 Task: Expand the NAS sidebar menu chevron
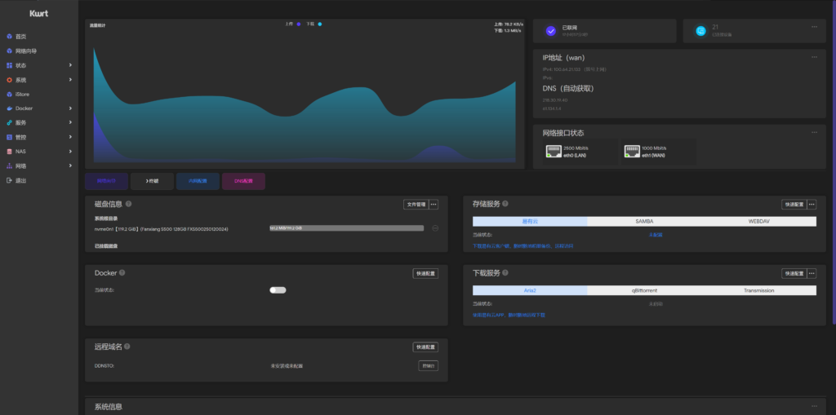(70, 151)
